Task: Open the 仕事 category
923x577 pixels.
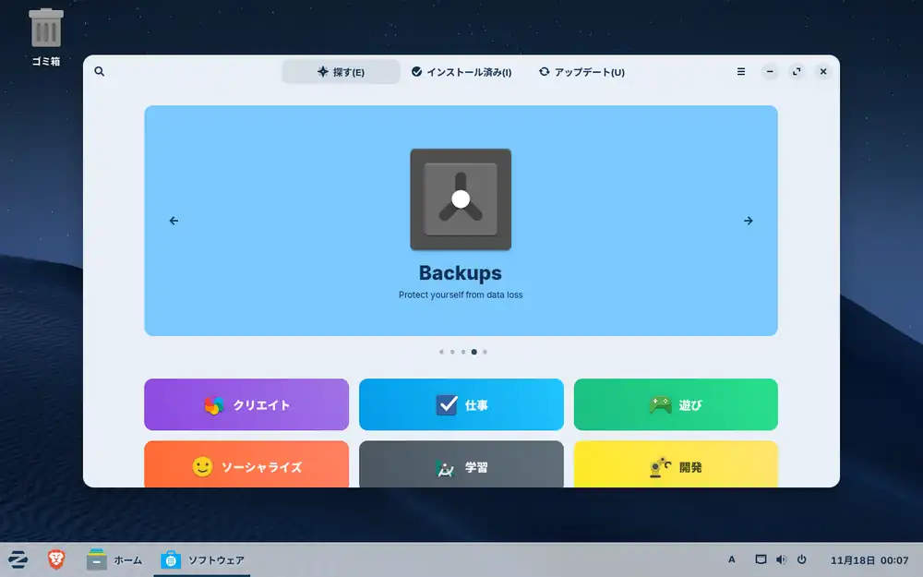Action: [461, 404]
